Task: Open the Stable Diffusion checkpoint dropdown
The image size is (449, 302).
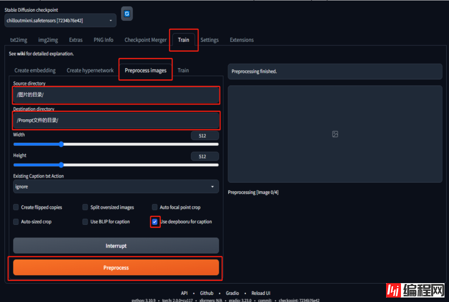Action: pyautogui.click(x=61, y=21)
